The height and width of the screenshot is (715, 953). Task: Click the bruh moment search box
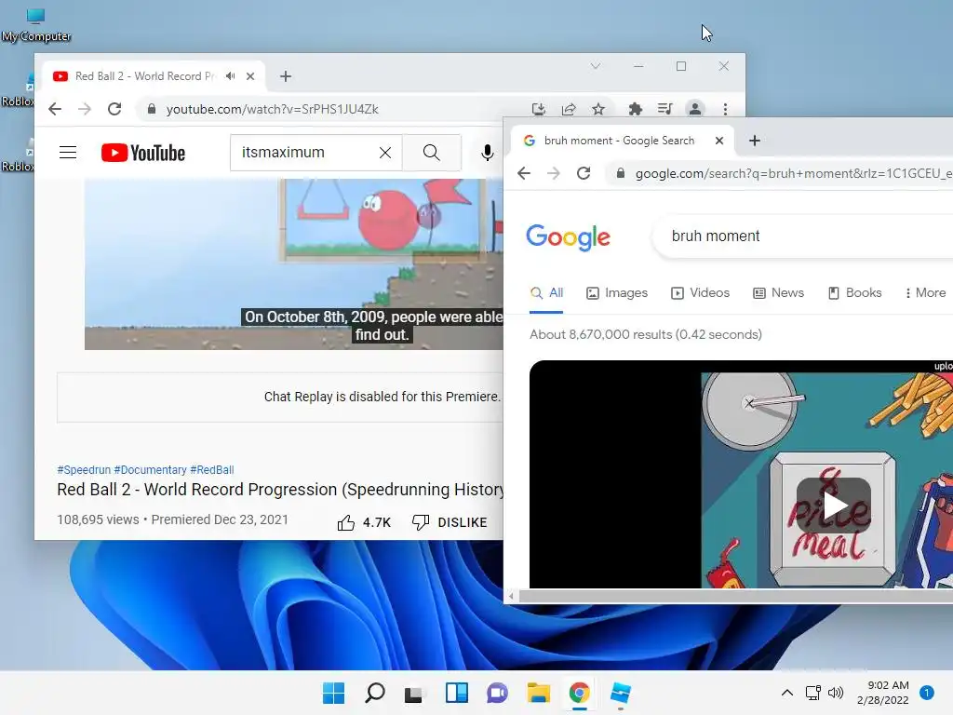pos(802,236)
